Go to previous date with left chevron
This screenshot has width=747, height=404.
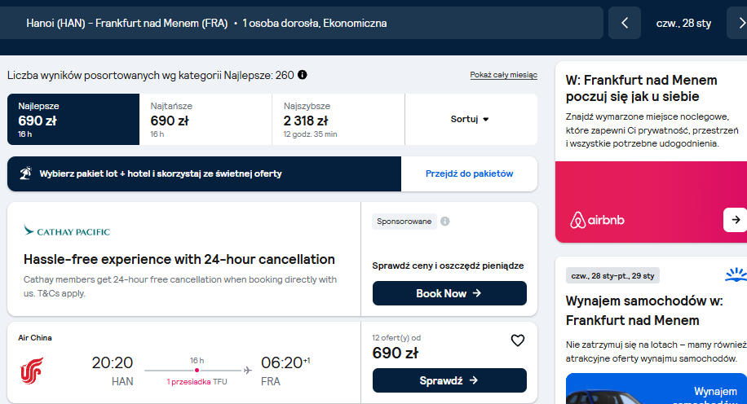pos(625,23)
